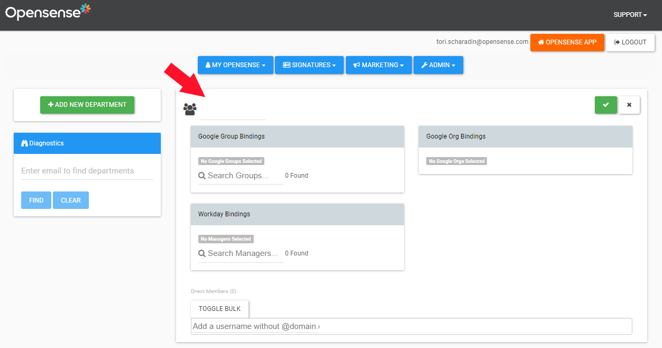This screenshot has height=348, width=662.
Task: Click the No Google Orgs Selected badge
Action: click(457, 161)
